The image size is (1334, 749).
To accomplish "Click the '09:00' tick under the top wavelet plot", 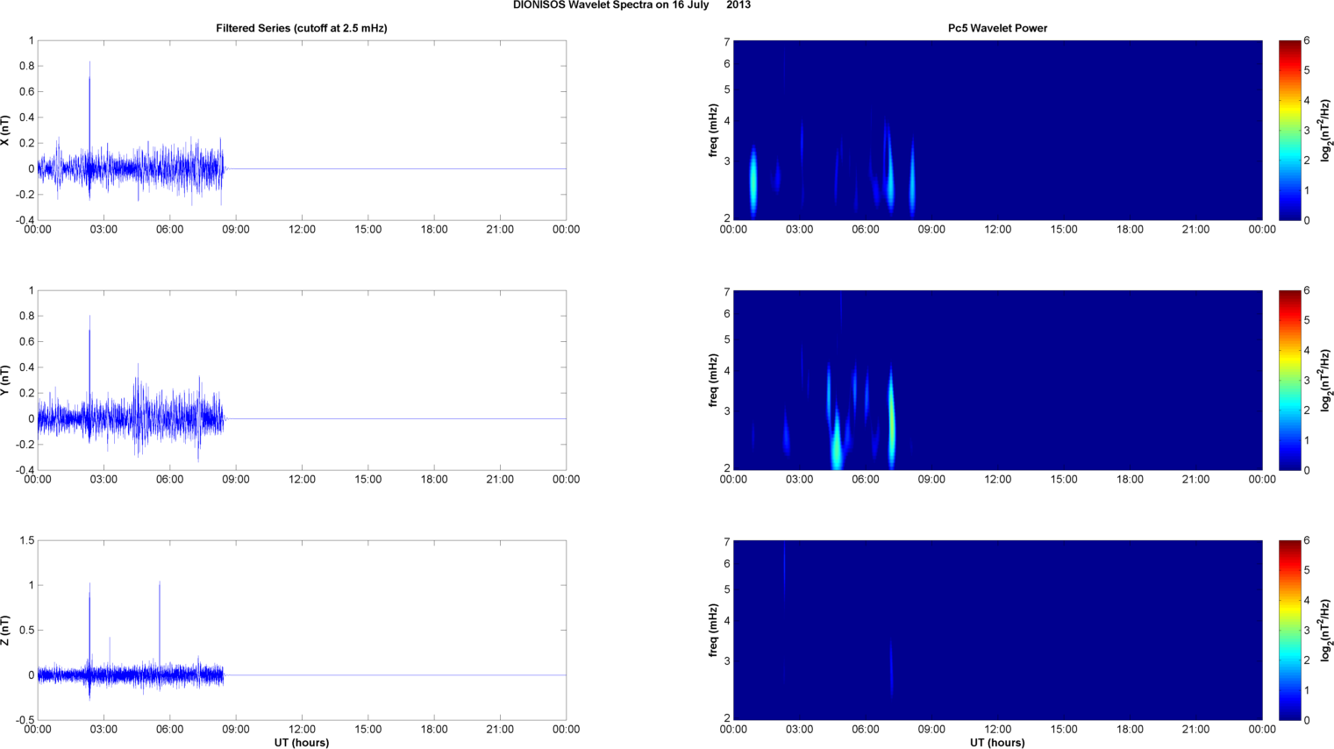I will 931,230.
